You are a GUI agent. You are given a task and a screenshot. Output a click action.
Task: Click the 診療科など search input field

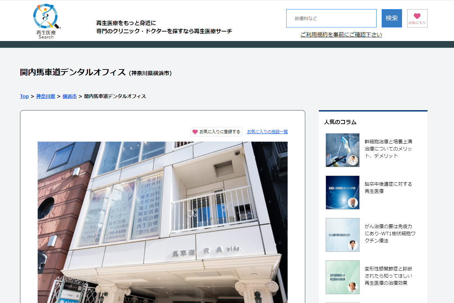coord(331,18)
